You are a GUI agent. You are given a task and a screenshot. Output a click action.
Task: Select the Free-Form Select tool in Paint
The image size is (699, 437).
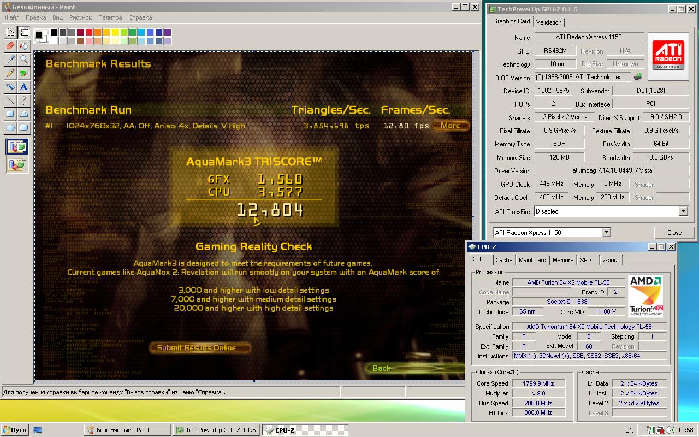coord(10,32)
